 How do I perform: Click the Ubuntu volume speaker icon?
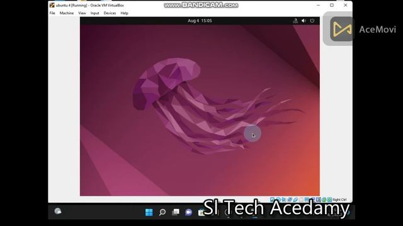(304, 21)
